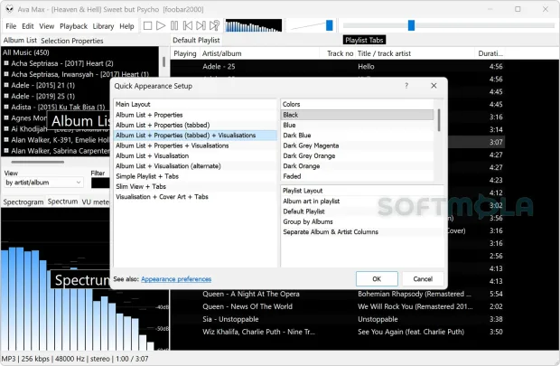Select 'Group by Albums' playlist layout

[x=362, y=221]
